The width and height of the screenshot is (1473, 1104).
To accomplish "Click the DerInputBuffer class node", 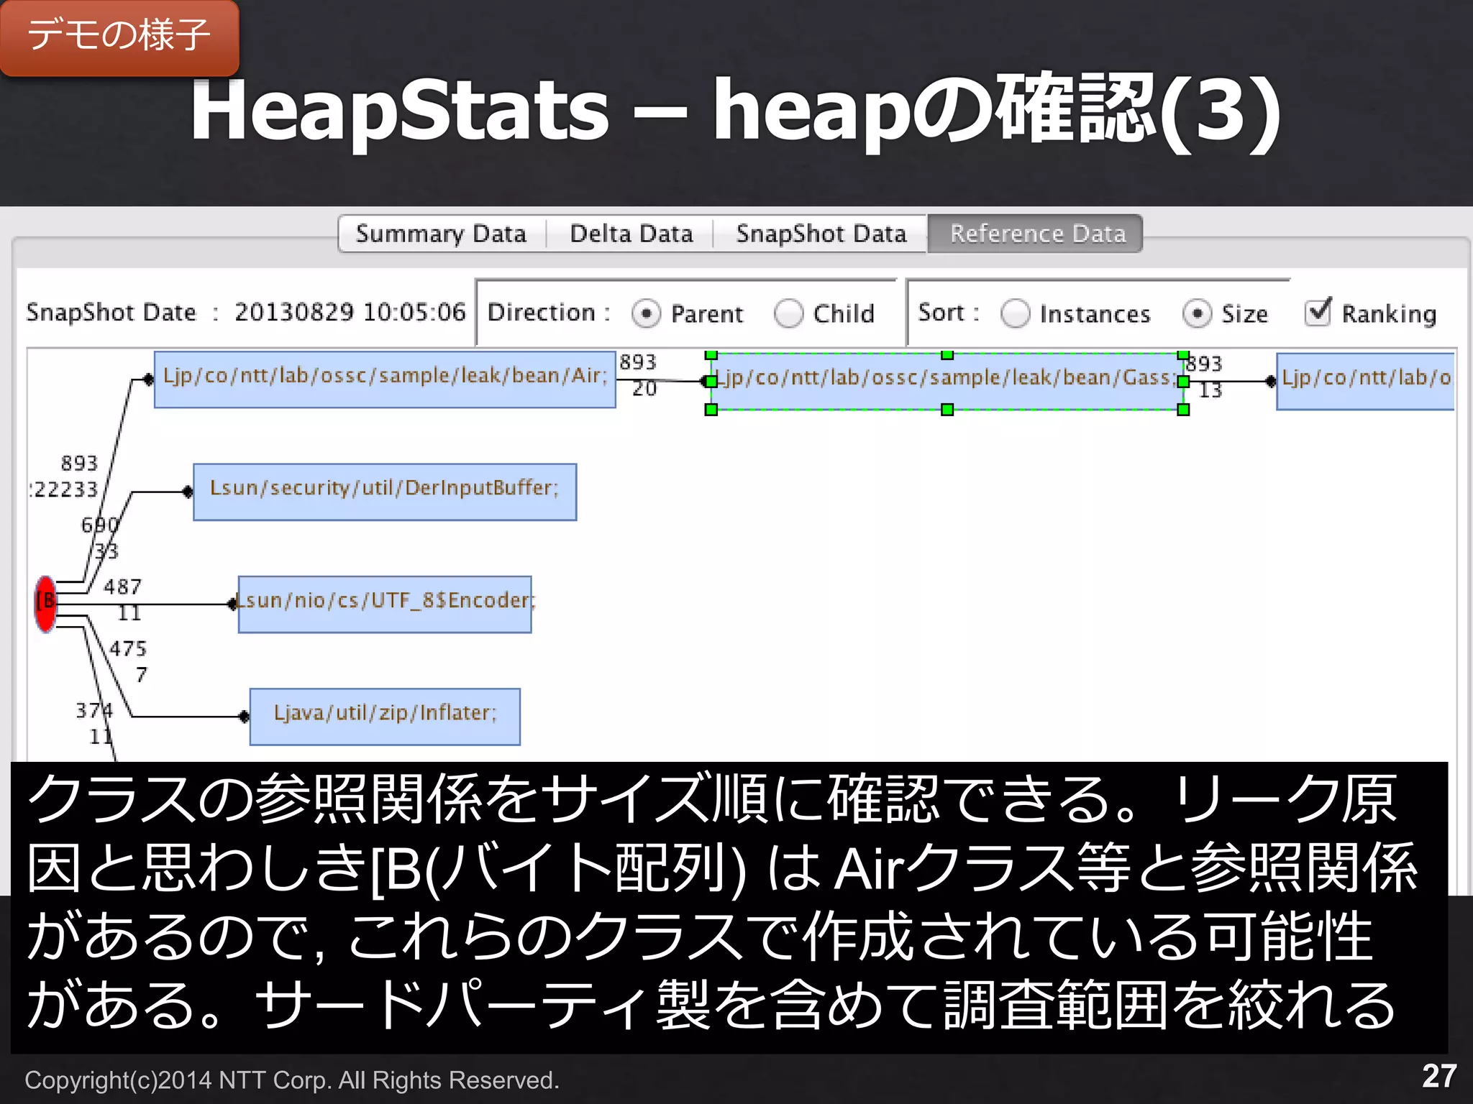I will pyautogui.click(x=385, y=492).
